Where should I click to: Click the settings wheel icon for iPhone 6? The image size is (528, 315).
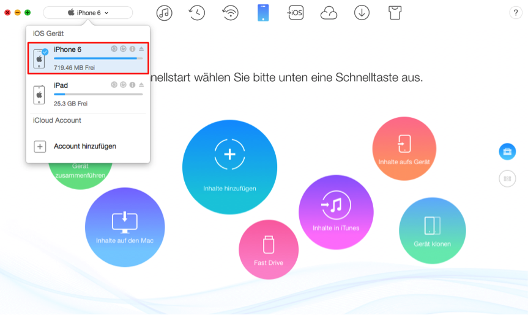pyautogui.click(x=114, y=49)
